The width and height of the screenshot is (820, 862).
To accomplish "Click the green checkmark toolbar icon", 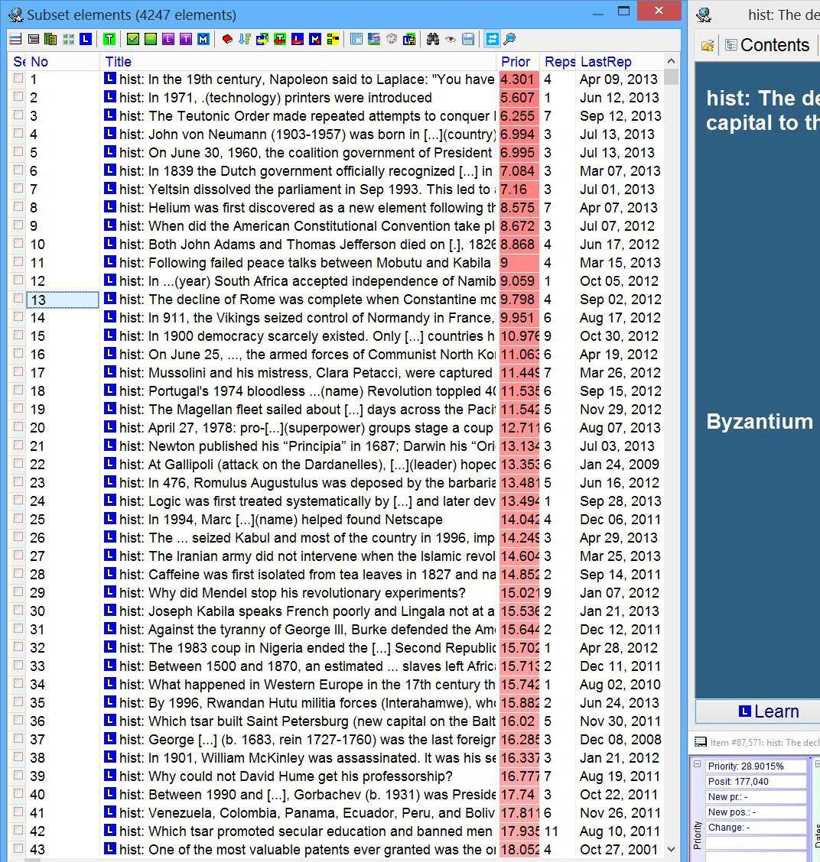I will coord(132,39).
